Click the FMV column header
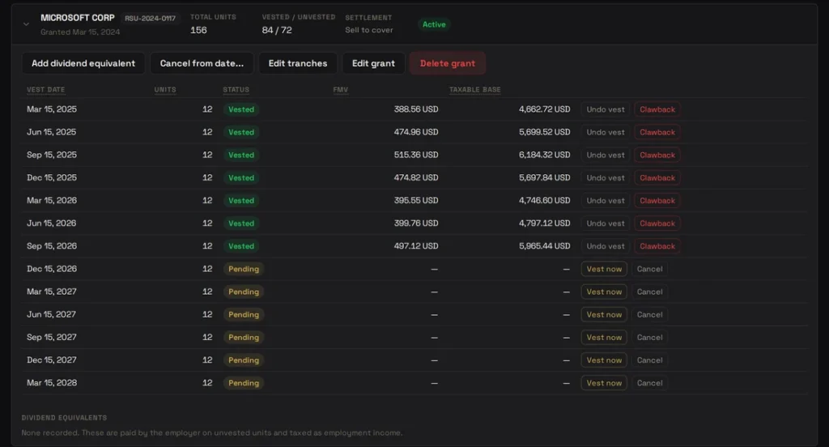 click(341, 89)
